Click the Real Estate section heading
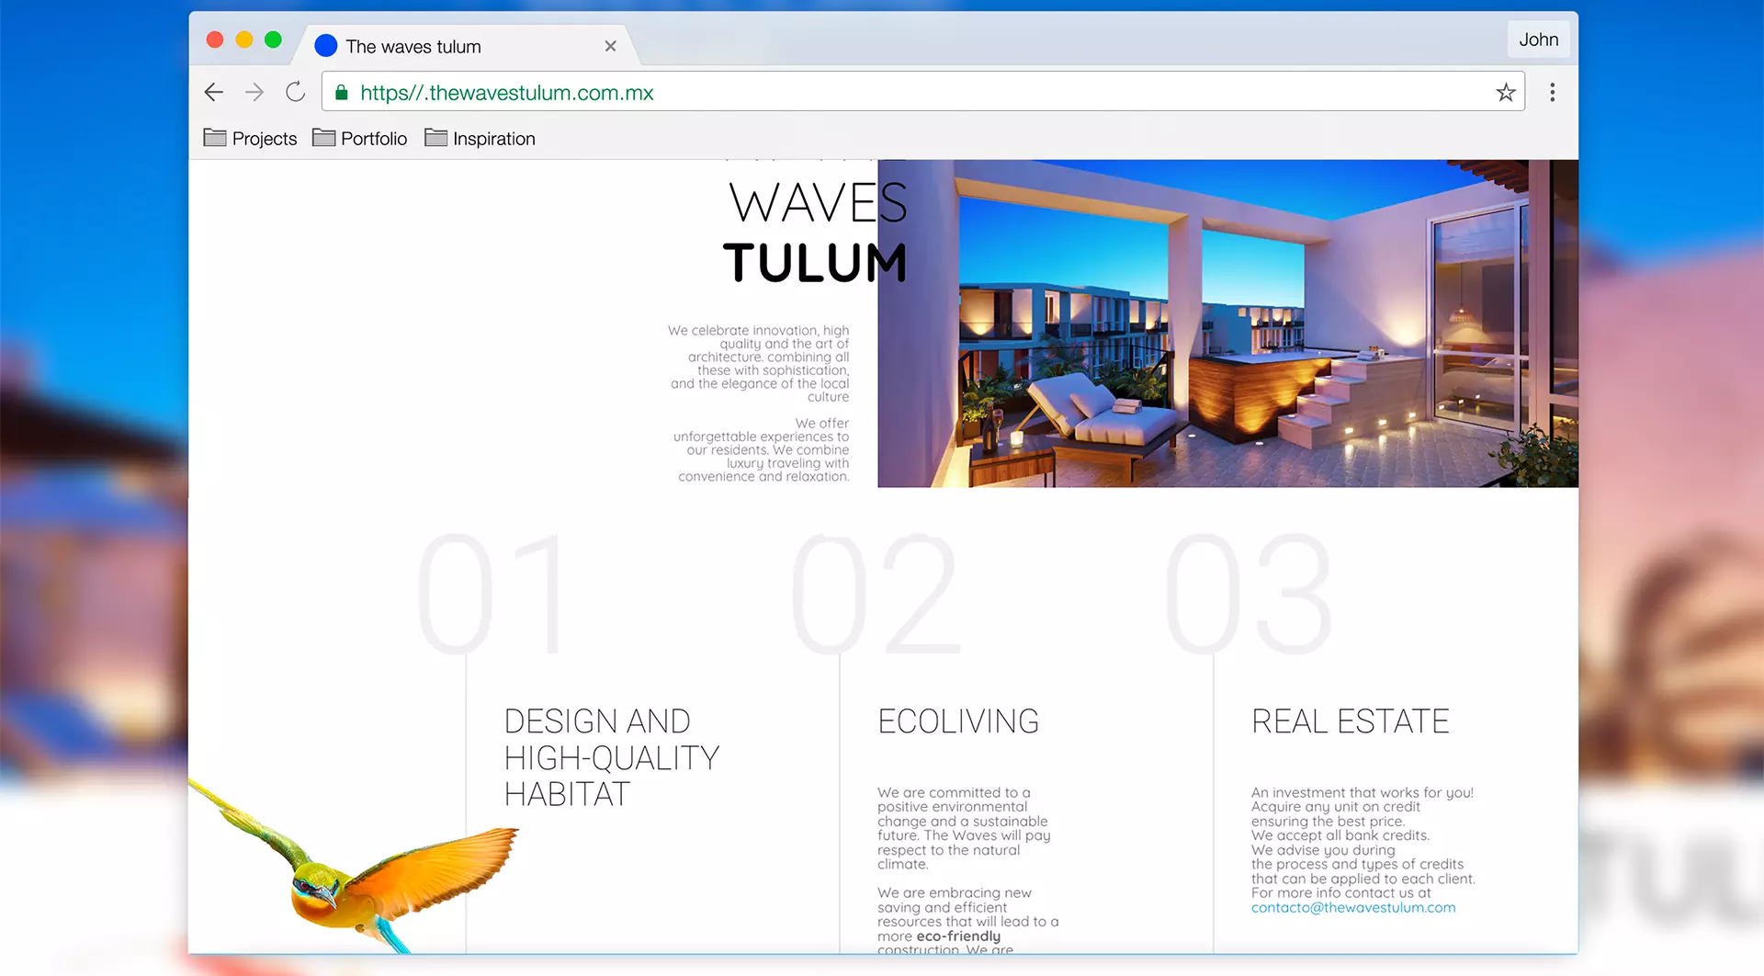The width and height of the screenshot is (1764, 976). 1350,721
